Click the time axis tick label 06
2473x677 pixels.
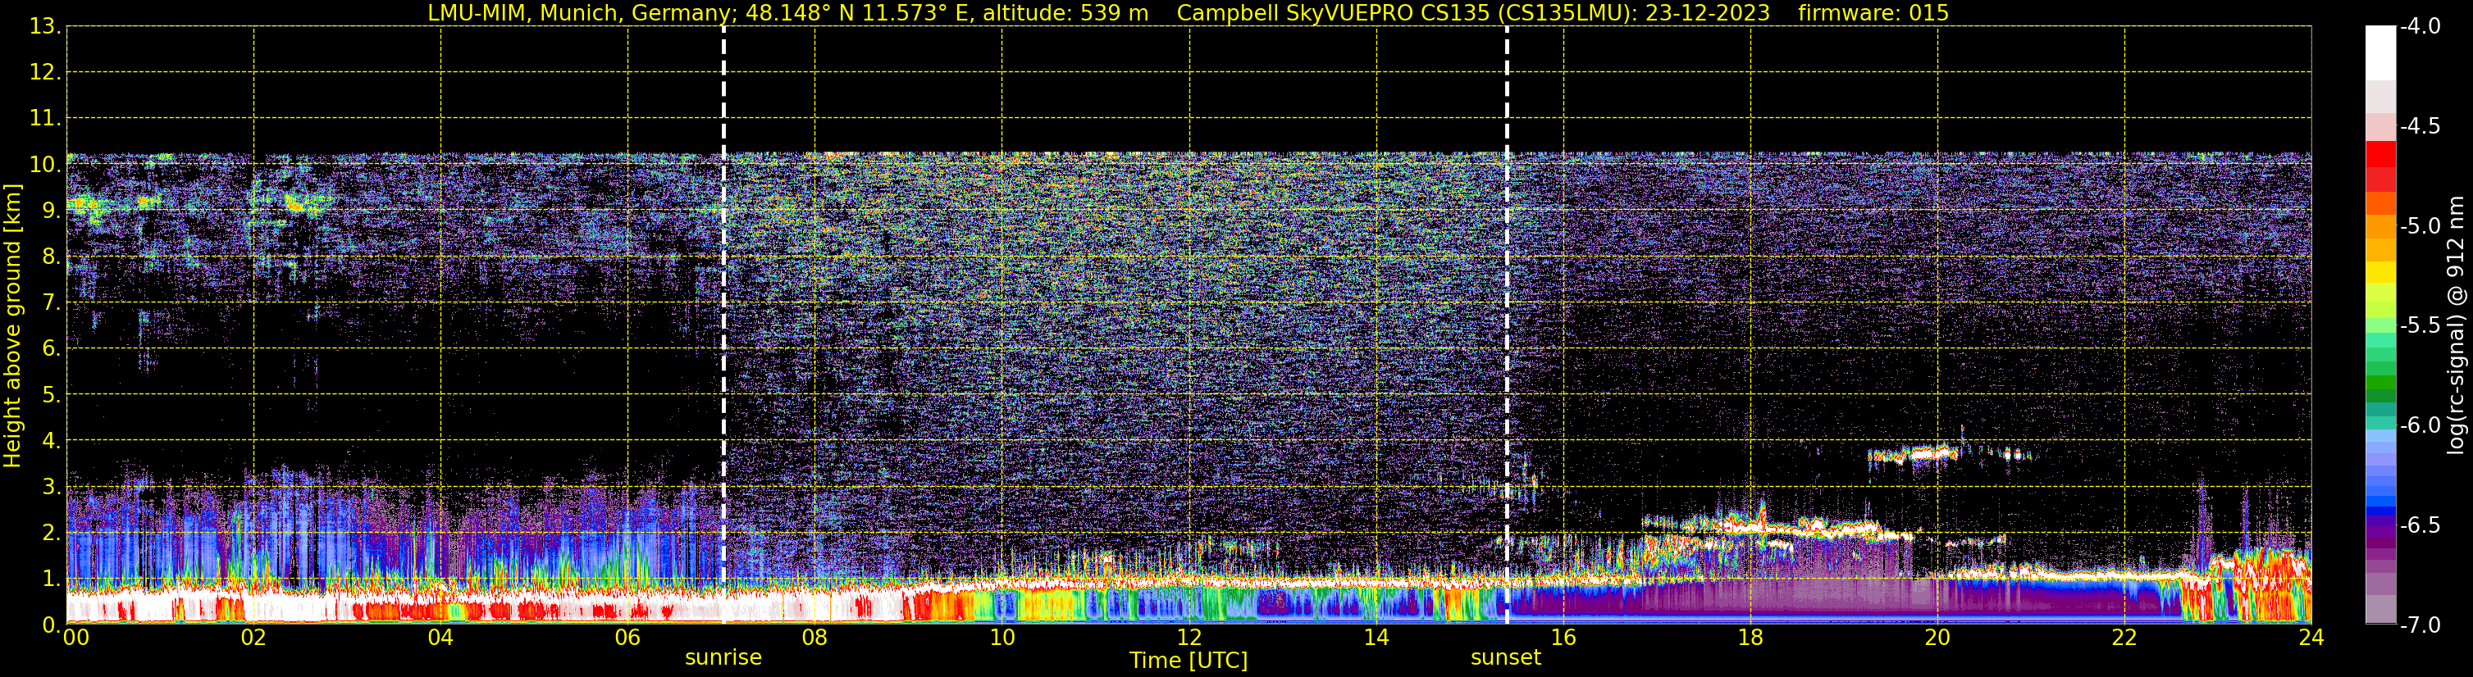click(x=627, y=638)
